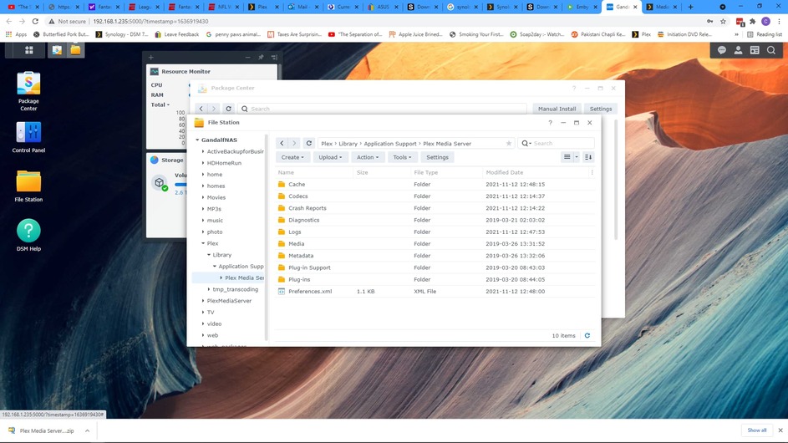Go forward in File Station
Viewport: 788px width, 443px height.
tap(294, 143)
